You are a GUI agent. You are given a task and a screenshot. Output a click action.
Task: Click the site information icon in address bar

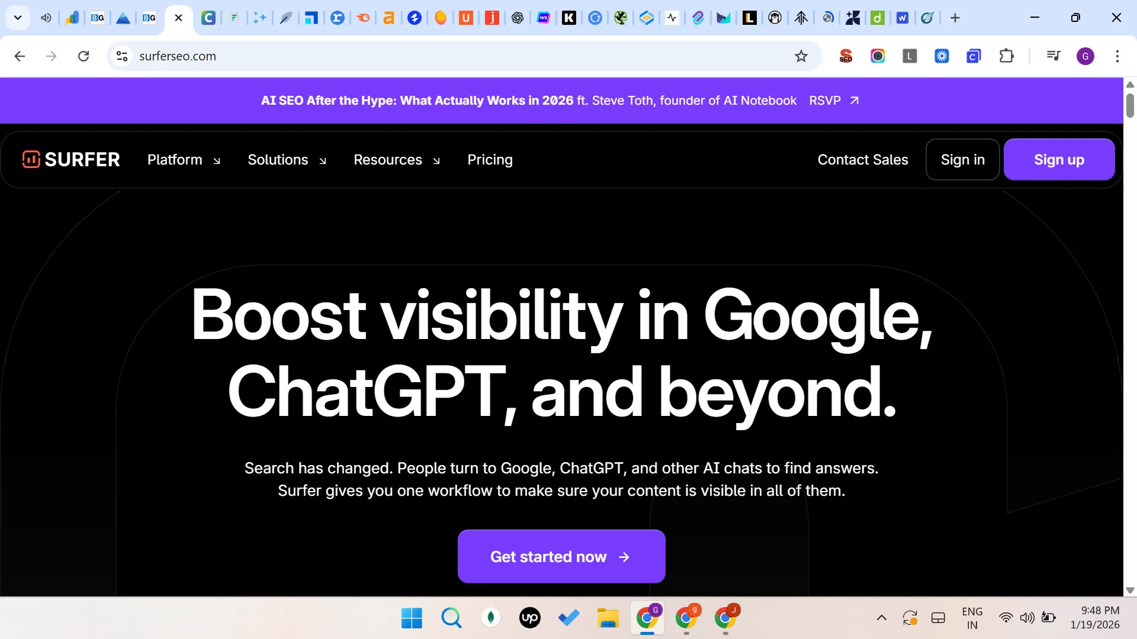point(122,56)
